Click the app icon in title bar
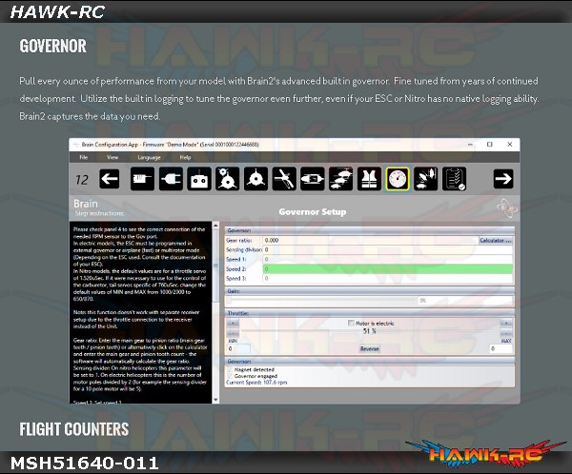Image resolution: width=572 pixels, height=474 pixels. coord(75,145)
